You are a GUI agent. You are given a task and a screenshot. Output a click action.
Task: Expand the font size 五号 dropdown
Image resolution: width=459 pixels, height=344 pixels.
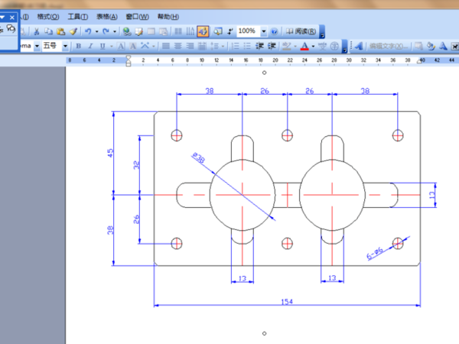[64, 46]
